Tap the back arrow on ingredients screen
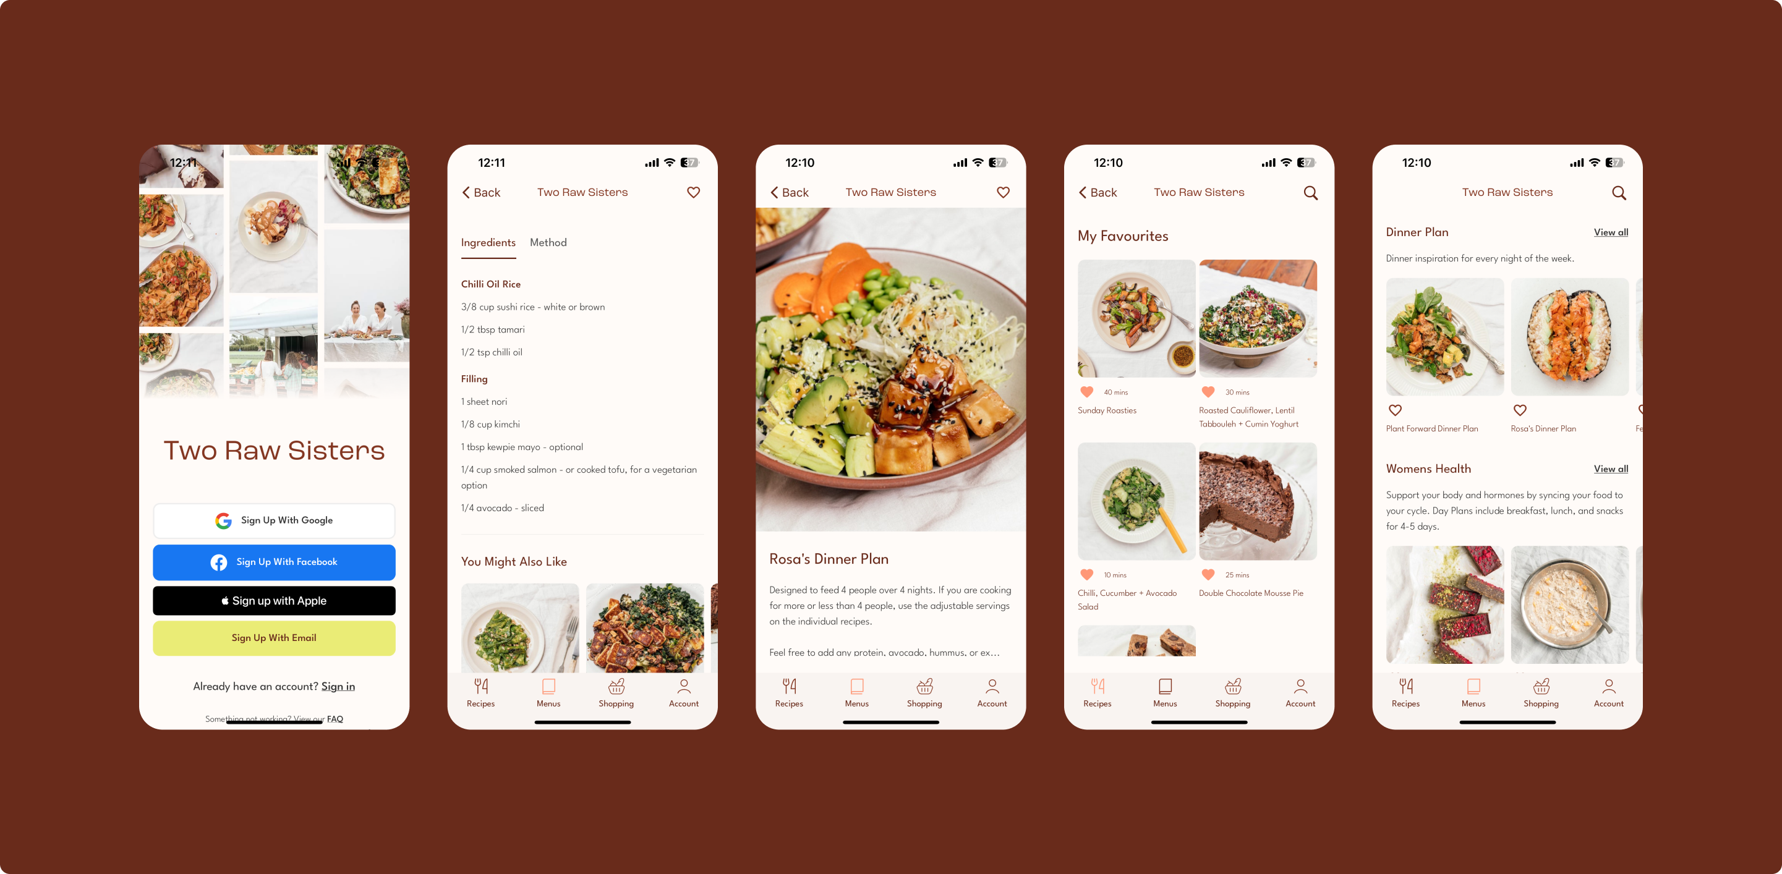The height and width of the screenshot is (874, 1782). click(x=469, y=192)
